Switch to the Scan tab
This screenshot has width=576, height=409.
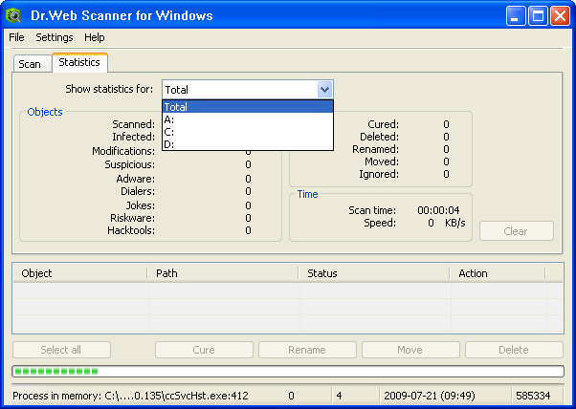pos(32,64)
